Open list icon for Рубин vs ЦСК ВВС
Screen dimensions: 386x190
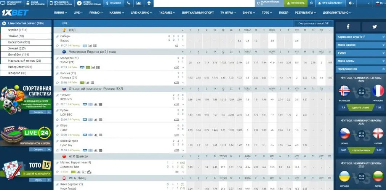click(x=101, y=120)
